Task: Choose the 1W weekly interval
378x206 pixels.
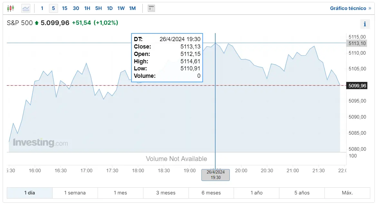Action: coord(121,8)
